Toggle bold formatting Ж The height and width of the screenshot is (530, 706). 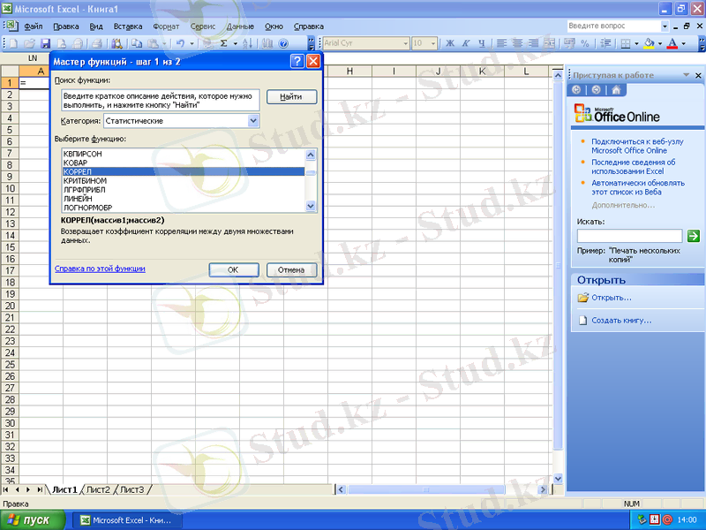[450, 43]
